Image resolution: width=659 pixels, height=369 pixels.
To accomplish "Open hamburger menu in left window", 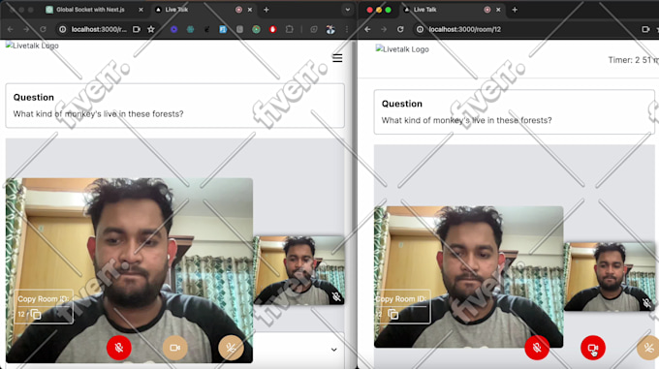I will click(337, 58).
